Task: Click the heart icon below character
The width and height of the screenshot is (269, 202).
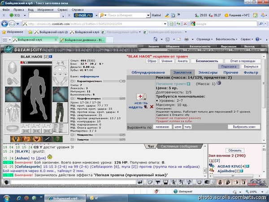Action: pos(37,139)
